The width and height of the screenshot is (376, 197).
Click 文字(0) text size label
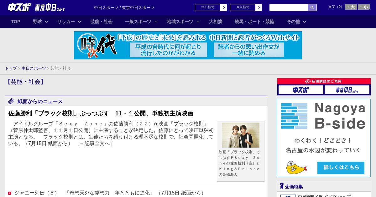point(336,7)
